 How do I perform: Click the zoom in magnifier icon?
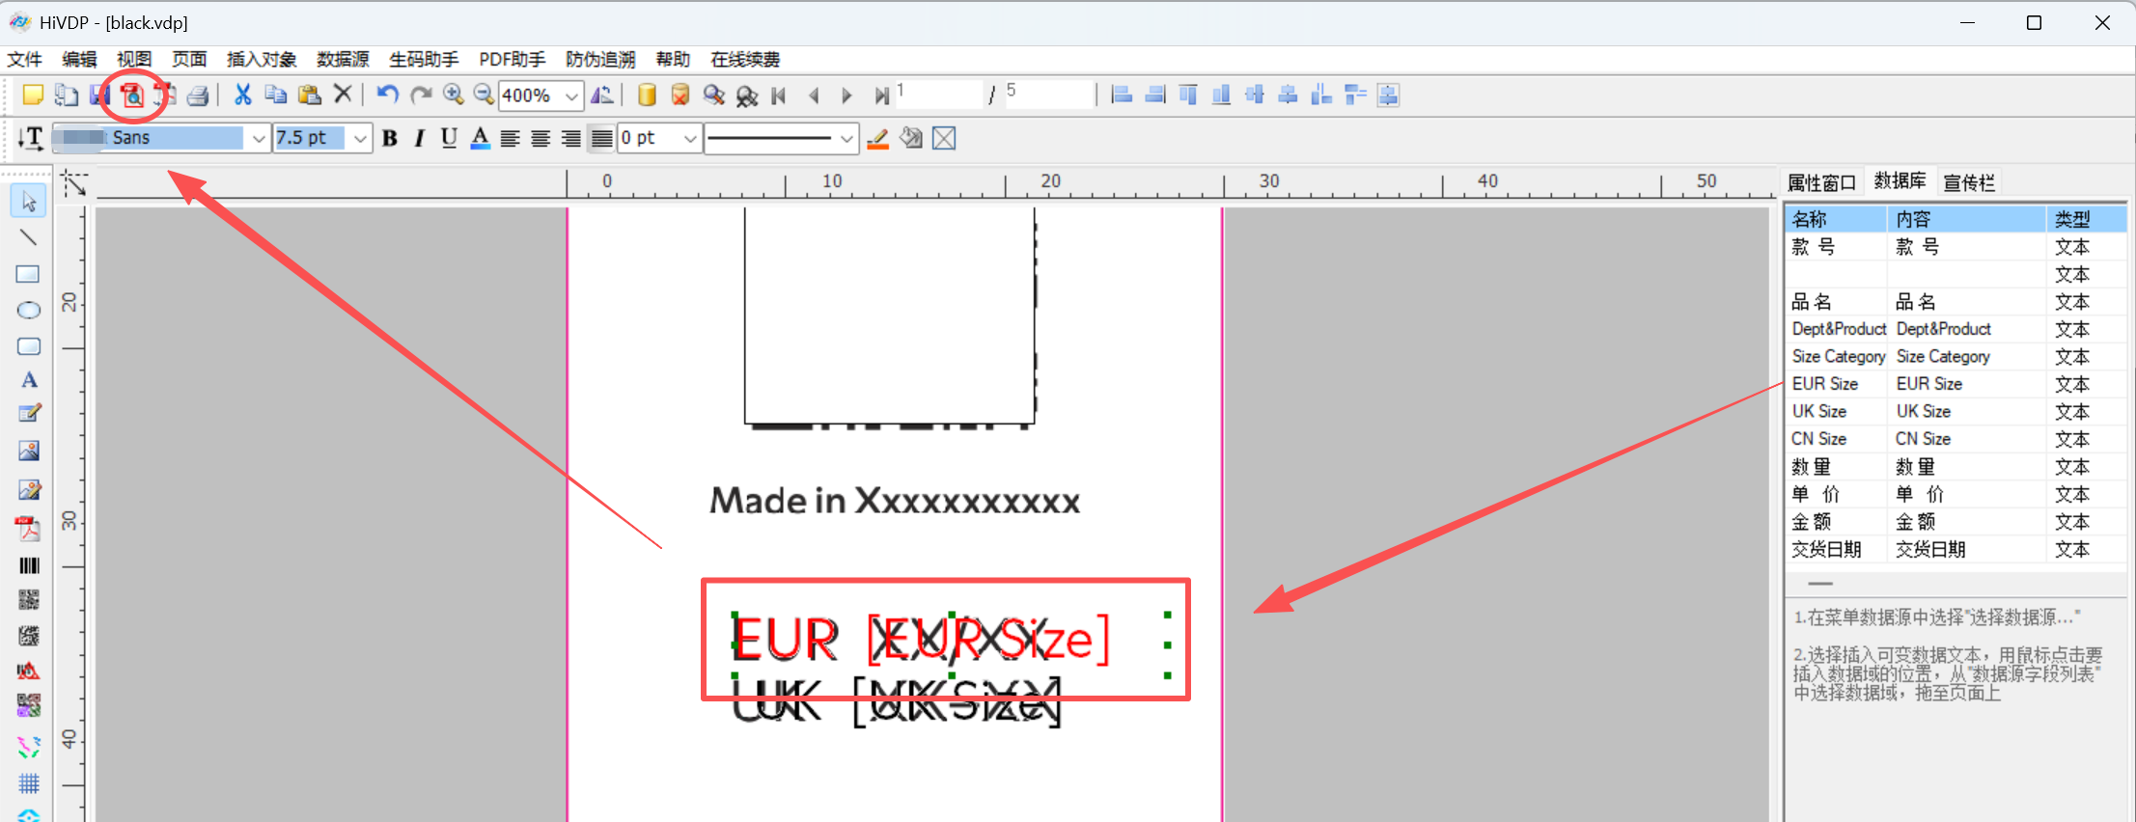[453, 95]
